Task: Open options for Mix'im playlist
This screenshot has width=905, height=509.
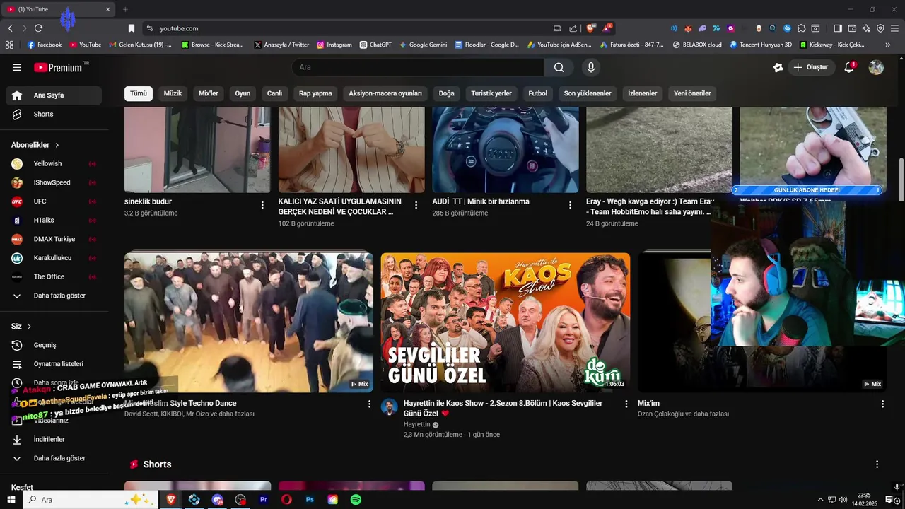Action: coord(882,404)
